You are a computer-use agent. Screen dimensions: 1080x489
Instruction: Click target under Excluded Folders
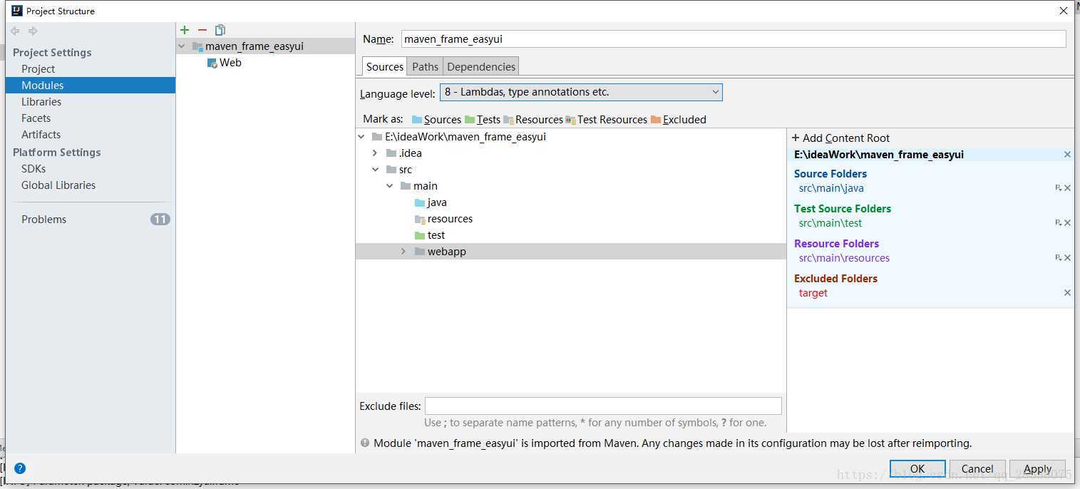coord(813,293)
